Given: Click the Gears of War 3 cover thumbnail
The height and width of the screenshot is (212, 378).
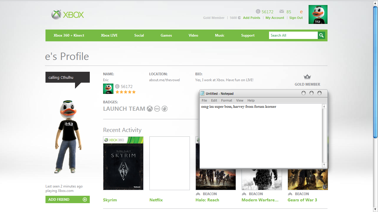Looking at the screenshot, I should tap(308, 180).
